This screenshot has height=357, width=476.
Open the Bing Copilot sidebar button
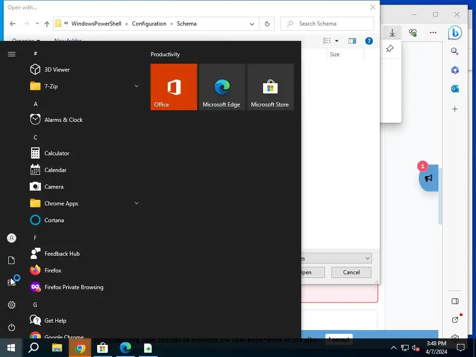pyautogui.click(x=455, y=33)
